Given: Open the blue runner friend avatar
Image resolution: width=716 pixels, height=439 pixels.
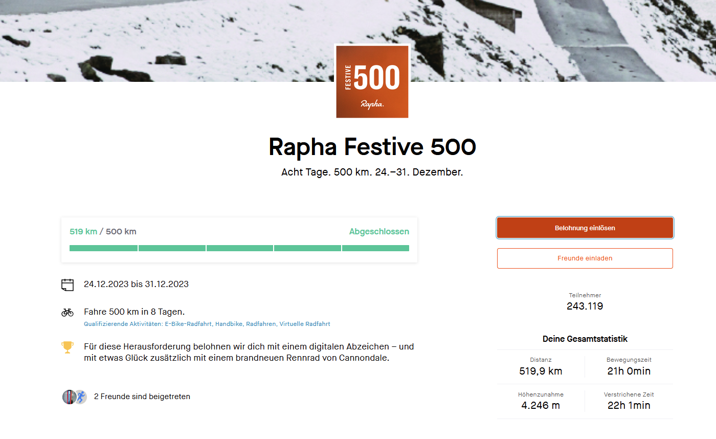Looking at the screenshot, I should pyautogui.click(x=81, y=397).
